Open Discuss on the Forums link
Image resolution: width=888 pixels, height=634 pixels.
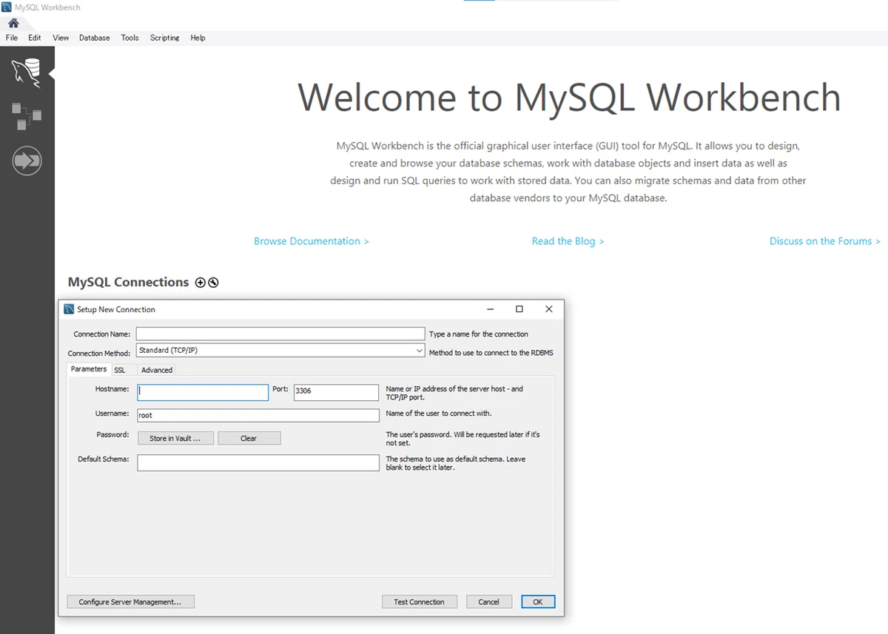pyautogui.click(x=825, y=241)
